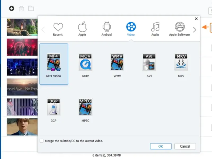Switch to the Apple device category
The image size is (212, 159).
tap(82, 29)
